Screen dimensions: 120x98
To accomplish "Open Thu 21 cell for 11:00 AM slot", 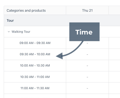I will point(87,88).
